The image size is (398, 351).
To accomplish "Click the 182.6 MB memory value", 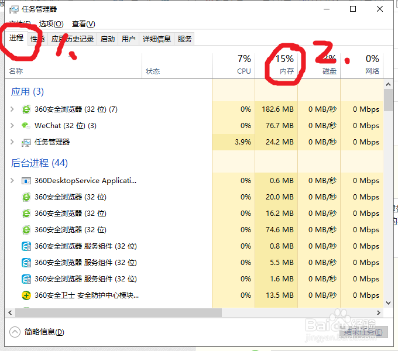I will coord(277,109).
